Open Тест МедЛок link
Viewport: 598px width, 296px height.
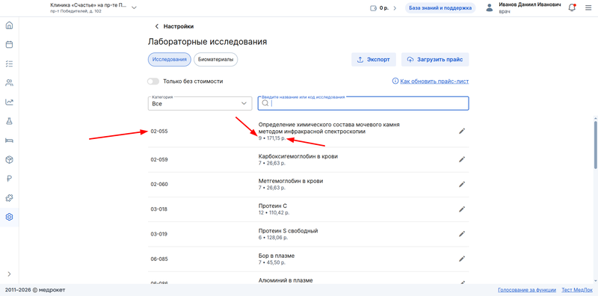577,290
